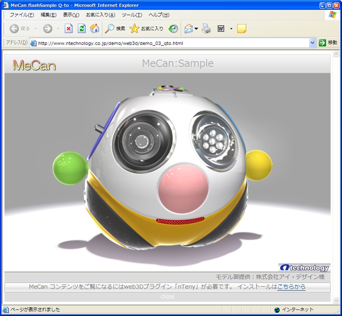Screen dimensions: 342x316
Task: Click the Internet zone globe icon
Action: tap(277, 309)
